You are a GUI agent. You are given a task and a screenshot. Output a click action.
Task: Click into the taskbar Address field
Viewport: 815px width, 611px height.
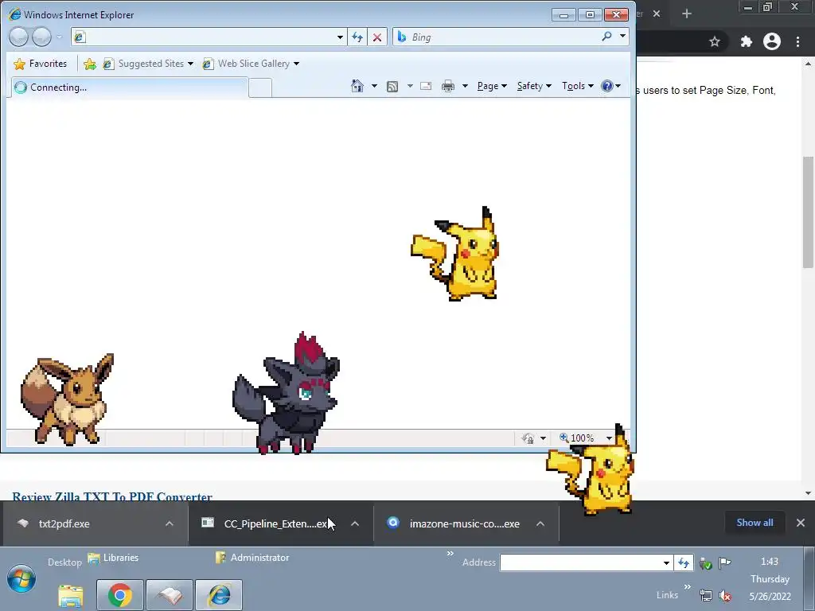[x=579, y=562]
